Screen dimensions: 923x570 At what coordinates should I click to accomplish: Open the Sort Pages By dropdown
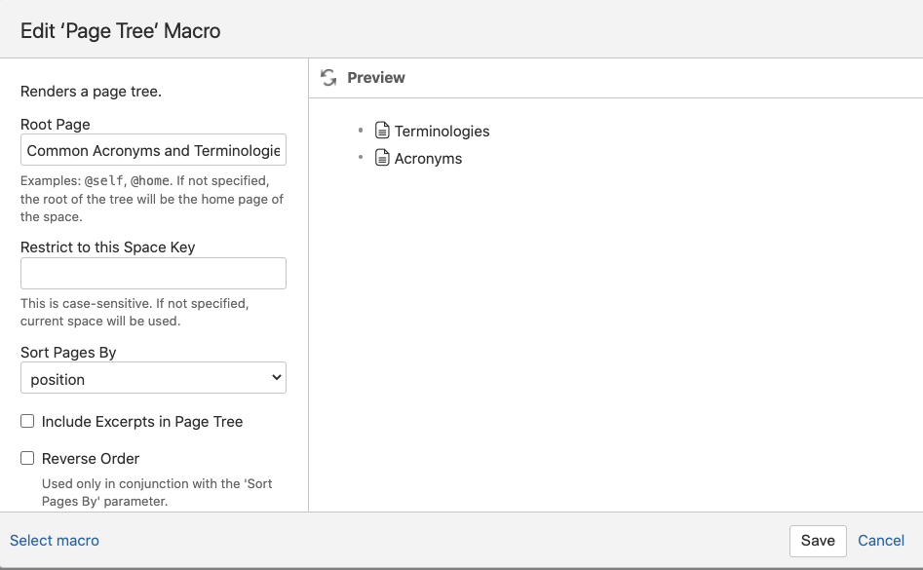pyautogui.click(x=153, y=378)
